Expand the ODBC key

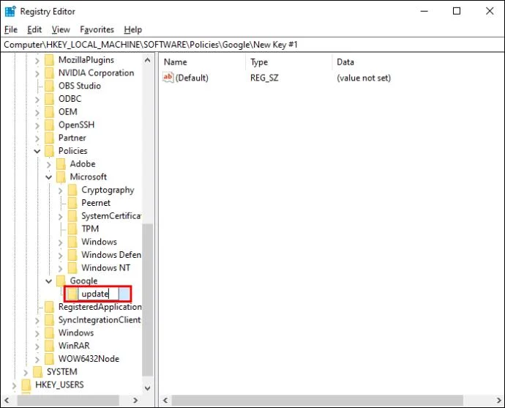37,100
